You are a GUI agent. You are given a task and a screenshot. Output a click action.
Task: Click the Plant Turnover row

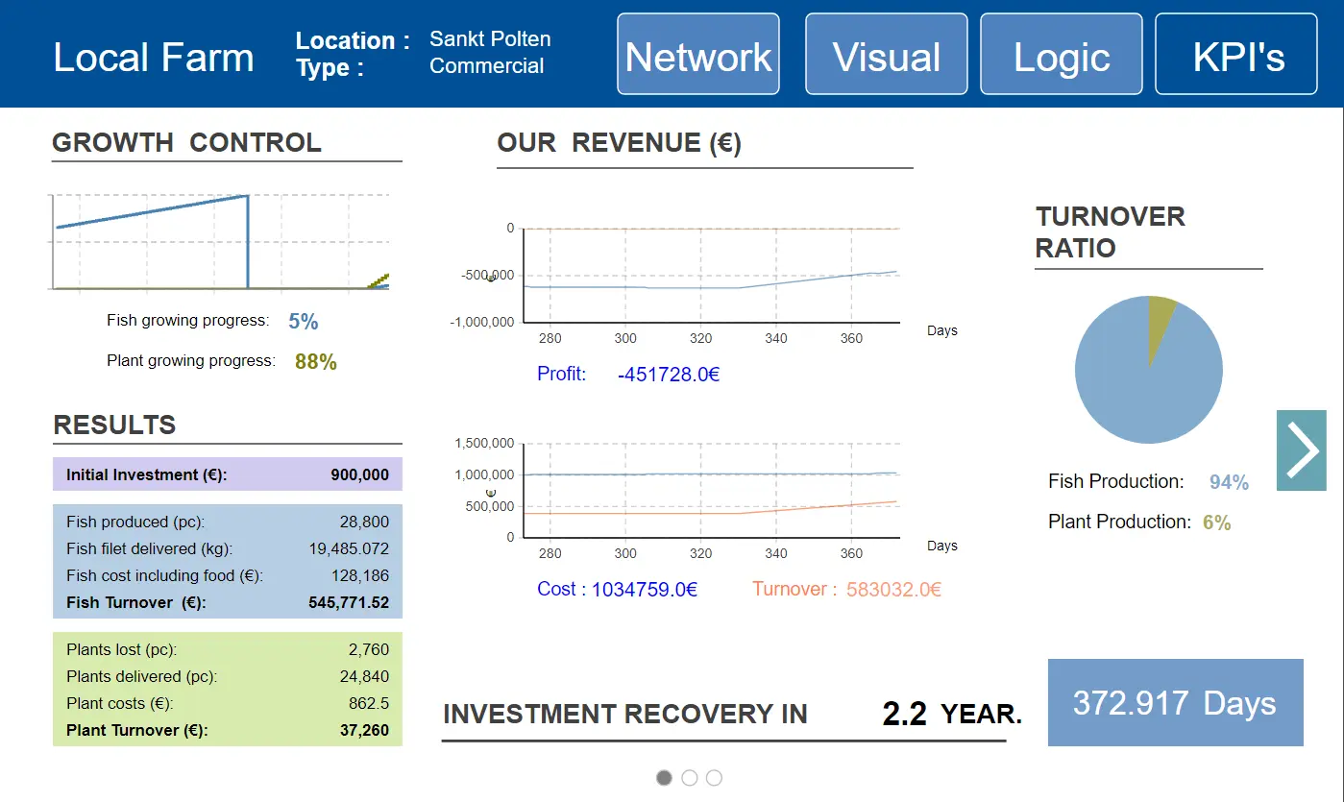228,731
